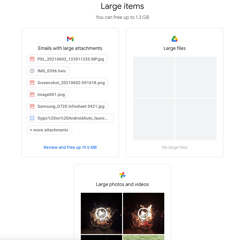
Task: Click image icon beside Screenshot_20210602-091618.png
Action: 32,83
